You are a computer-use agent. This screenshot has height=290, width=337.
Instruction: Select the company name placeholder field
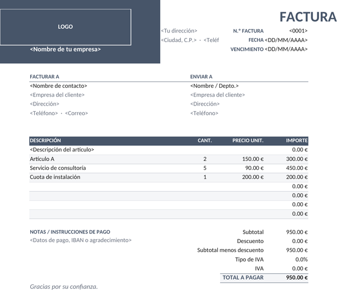coord(65,49)
